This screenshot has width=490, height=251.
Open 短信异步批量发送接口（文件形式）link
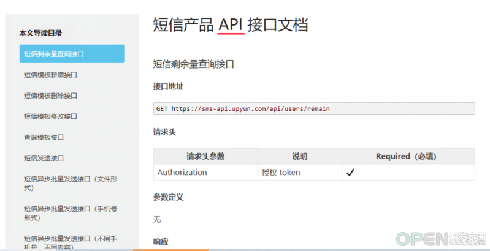pyautogui.click(x=71, y=184)
